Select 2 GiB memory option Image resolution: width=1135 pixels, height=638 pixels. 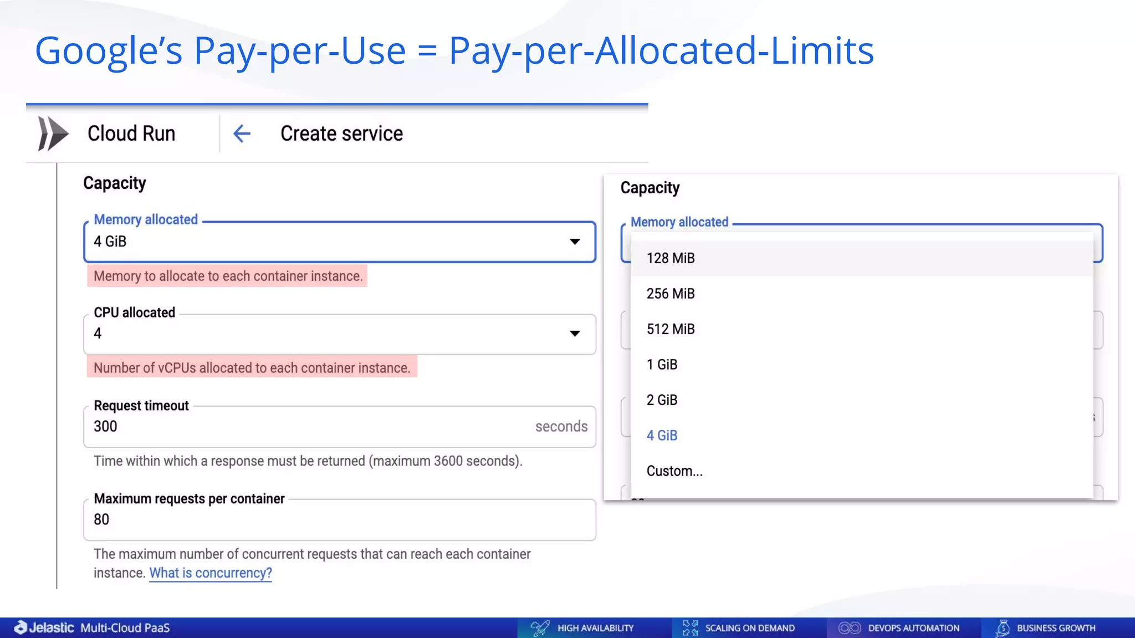tap(862, 400)
